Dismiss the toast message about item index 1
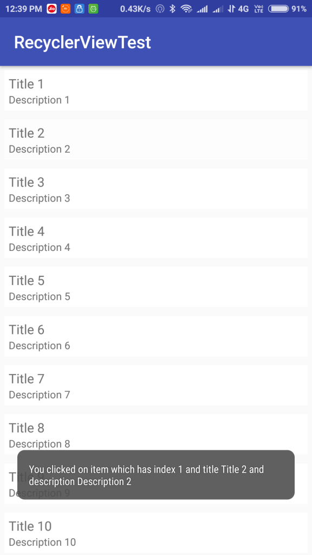312x555 pixels. (156, 475)
